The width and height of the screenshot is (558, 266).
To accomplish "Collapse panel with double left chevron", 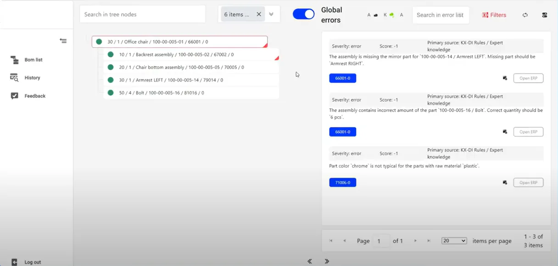I will pos(310,261).
